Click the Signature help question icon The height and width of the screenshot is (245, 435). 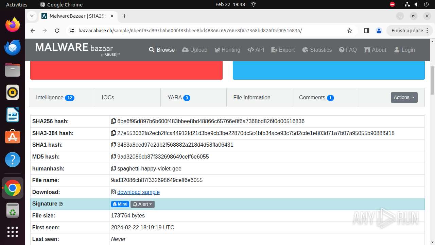pyautogui.click(x=61, y=204)
